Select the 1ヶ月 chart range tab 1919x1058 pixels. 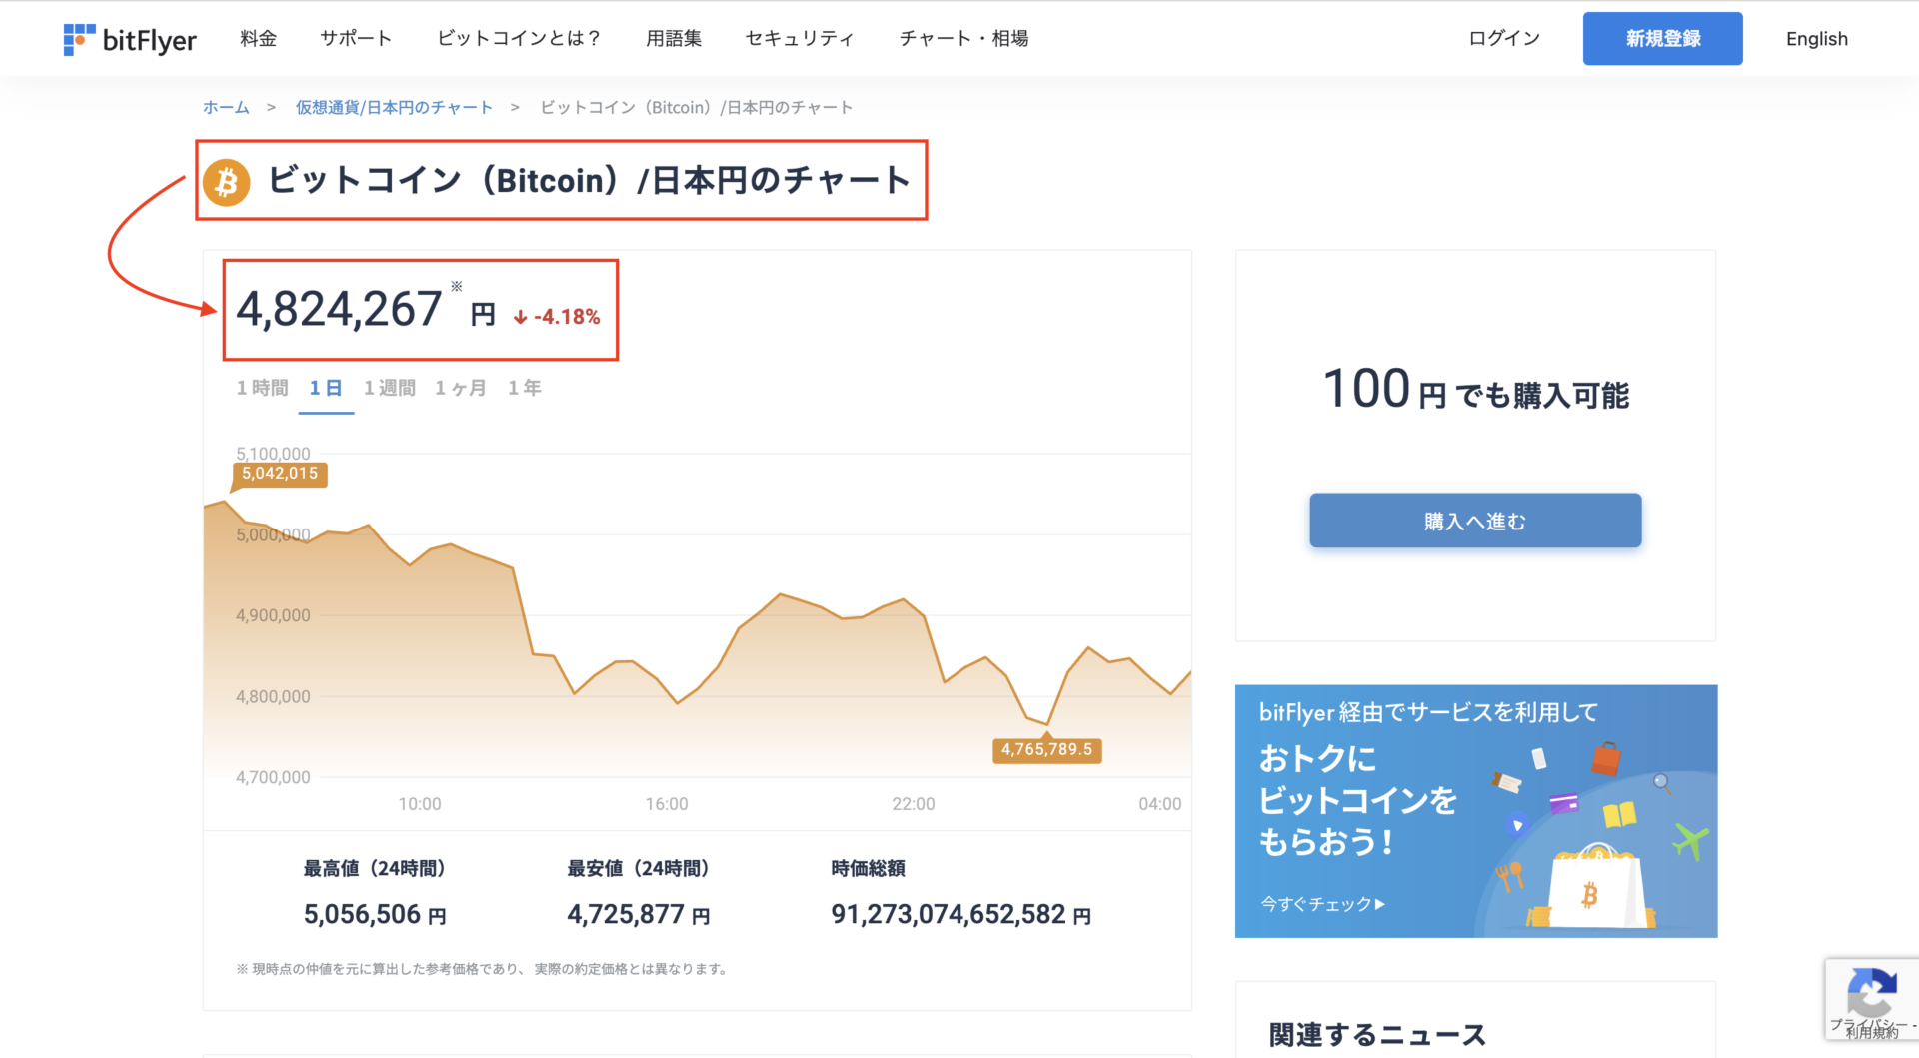click(x=461, y=388)
